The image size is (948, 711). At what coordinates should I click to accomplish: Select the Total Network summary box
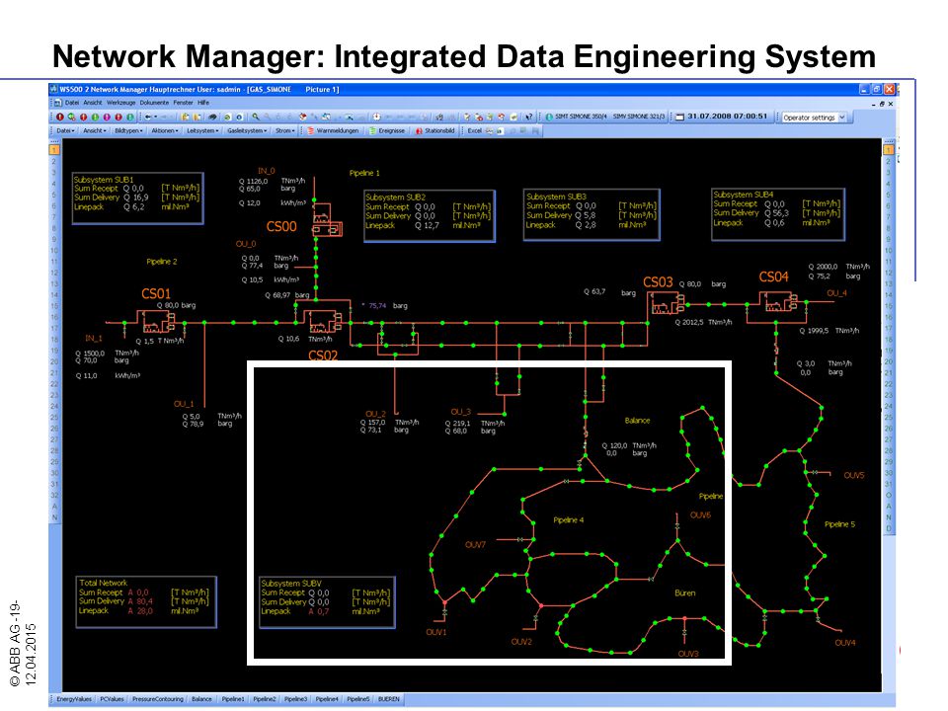[x=146, y=601]
